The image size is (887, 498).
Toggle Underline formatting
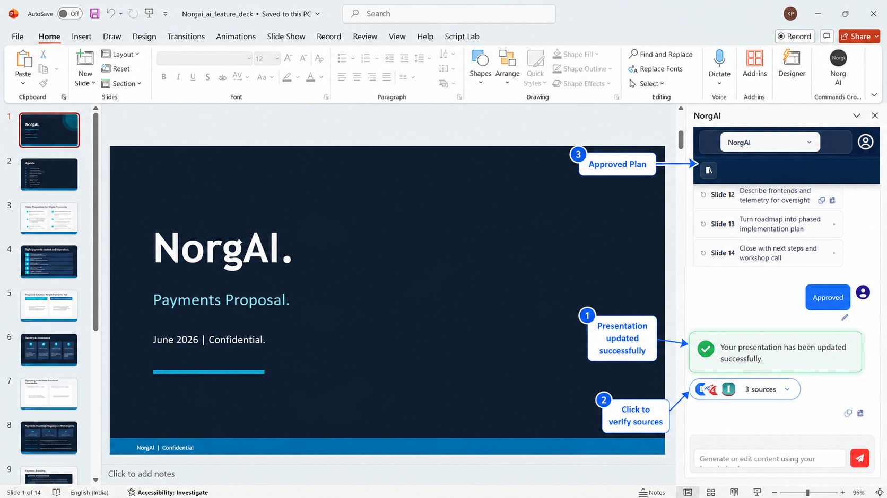pyautogui.click(x=193, y=77)
